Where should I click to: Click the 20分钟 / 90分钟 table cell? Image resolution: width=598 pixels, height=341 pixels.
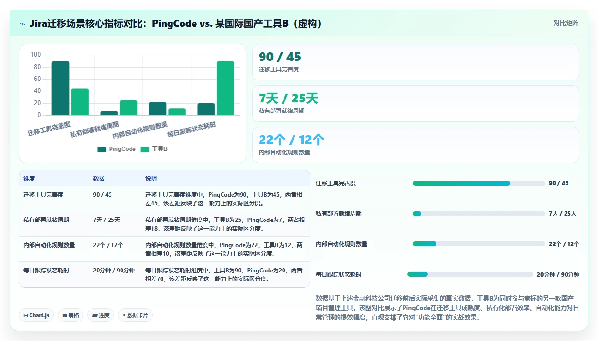click(x=114, y=271)
